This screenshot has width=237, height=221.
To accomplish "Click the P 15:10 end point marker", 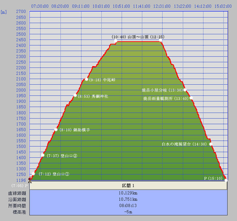I will pos(226,180).
